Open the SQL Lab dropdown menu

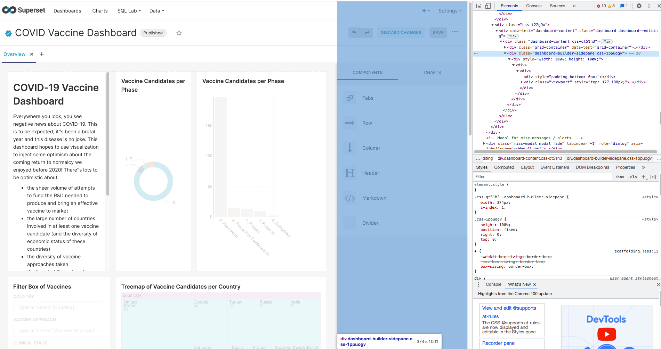129,11
